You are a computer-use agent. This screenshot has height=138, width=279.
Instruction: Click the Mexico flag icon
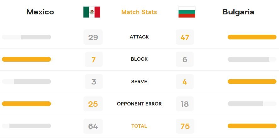click(92, 12)
